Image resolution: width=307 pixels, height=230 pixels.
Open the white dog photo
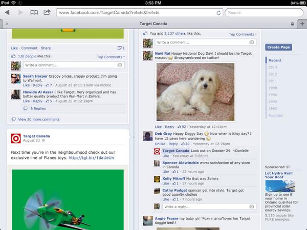[195, 92]
